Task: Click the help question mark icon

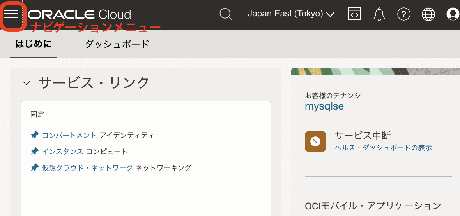Action: click(403, 14)
